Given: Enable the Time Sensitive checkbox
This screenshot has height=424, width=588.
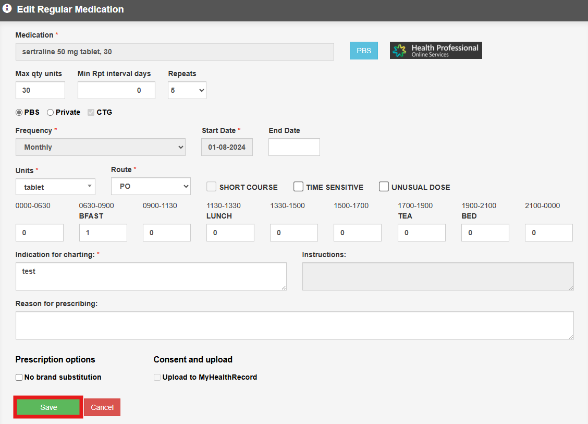Looking at the screenshot, I should coord(298,187).
